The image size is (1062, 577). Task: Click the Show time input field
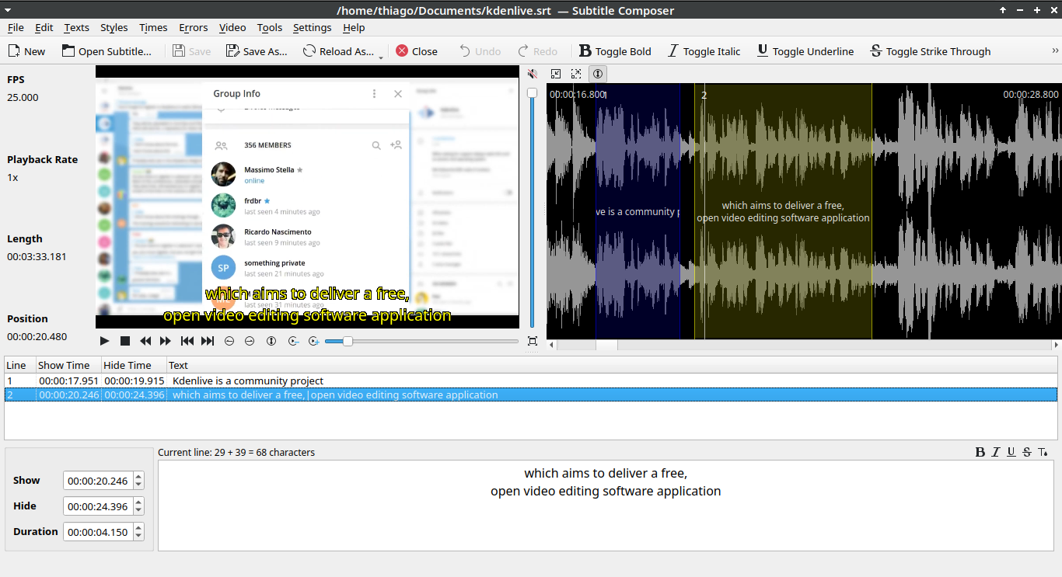point(98,481)
